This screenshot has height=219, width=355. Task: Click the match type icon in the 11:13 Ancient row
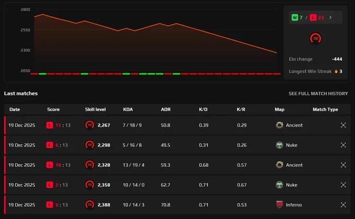pyautogui.click(x=343, y=125)
